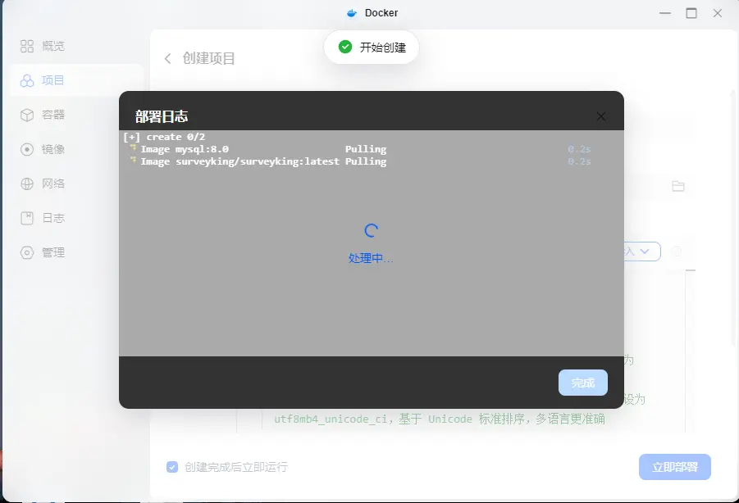The height and width of the screenshot is (503, 739).
Task: Click the 创建项目 page title
Action: click(209, 58)
